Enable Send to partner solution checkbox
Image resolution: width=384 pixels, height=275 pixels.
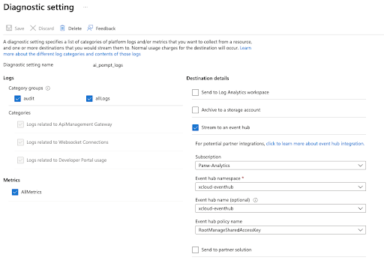[x=195, y=250]
